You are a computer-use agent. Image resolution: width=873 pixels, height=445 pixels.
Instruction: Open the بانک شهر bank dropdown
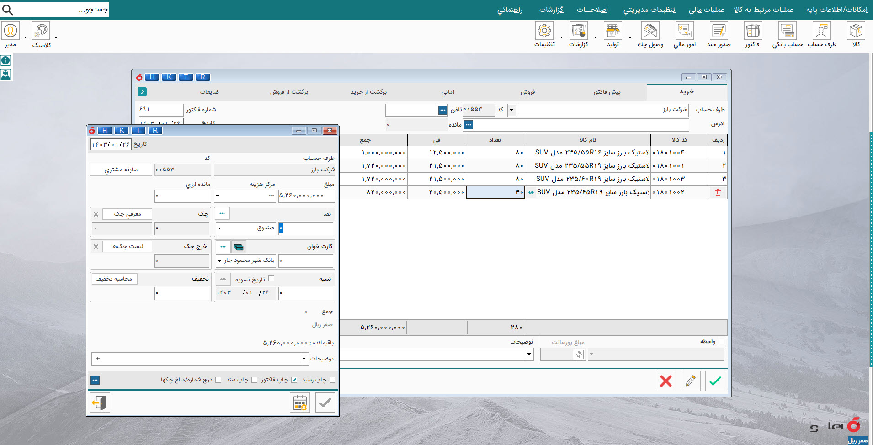[220, 260]
